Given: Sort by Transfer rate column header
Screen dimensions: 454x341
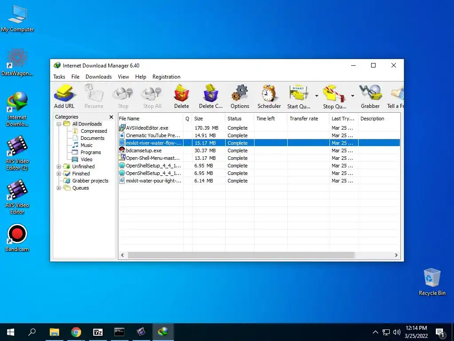Looking at the screenshot, I should click(309, 119).
